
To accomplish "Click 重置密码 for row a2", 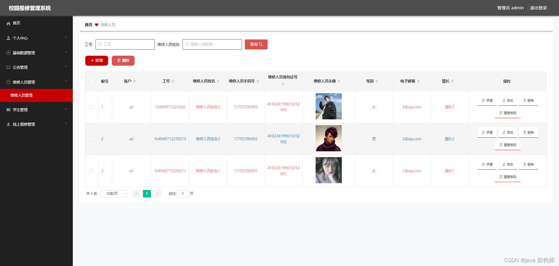I will pyautogui.click(x=508, y=145).
